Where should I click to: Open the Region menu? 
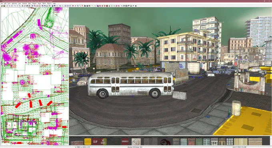coord(34,4)
